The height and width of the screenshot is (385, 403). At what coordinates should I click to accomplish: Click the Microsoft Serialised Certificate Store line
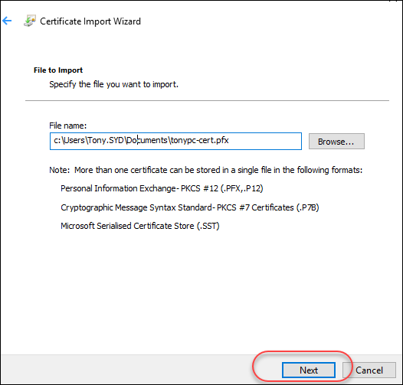[x=139, y=226]
